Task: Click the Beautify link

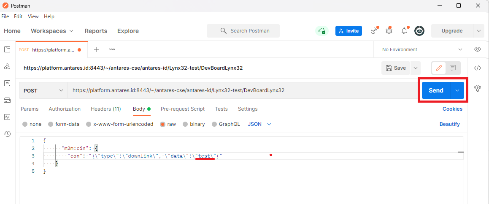Action: (x=450, y=124)
